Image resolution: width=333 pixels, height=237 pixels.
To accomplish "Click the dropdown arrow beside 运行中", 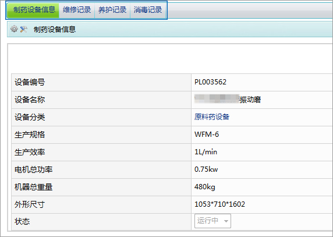I will (226, 221).
